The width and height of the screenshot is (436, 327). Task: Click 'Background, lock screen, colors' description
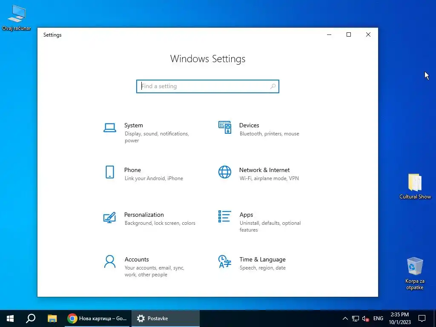(160, 223)
